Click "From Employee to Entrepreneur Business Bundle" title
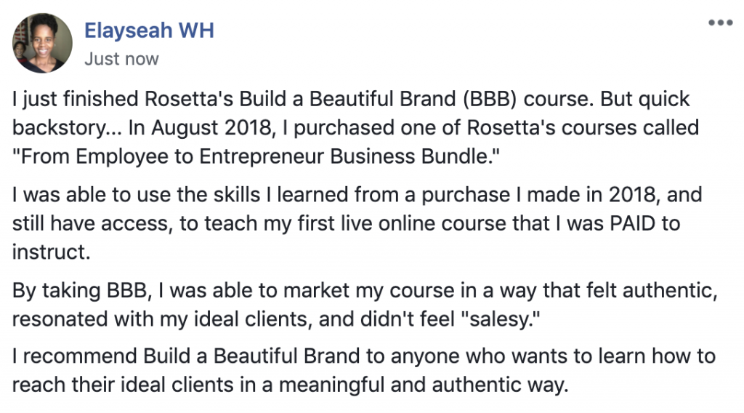This screenshot has width=744, height=413. pos(256,156)
